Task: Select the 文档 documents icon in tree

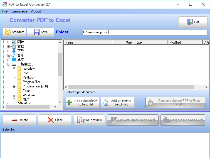Action: [14, 46]
